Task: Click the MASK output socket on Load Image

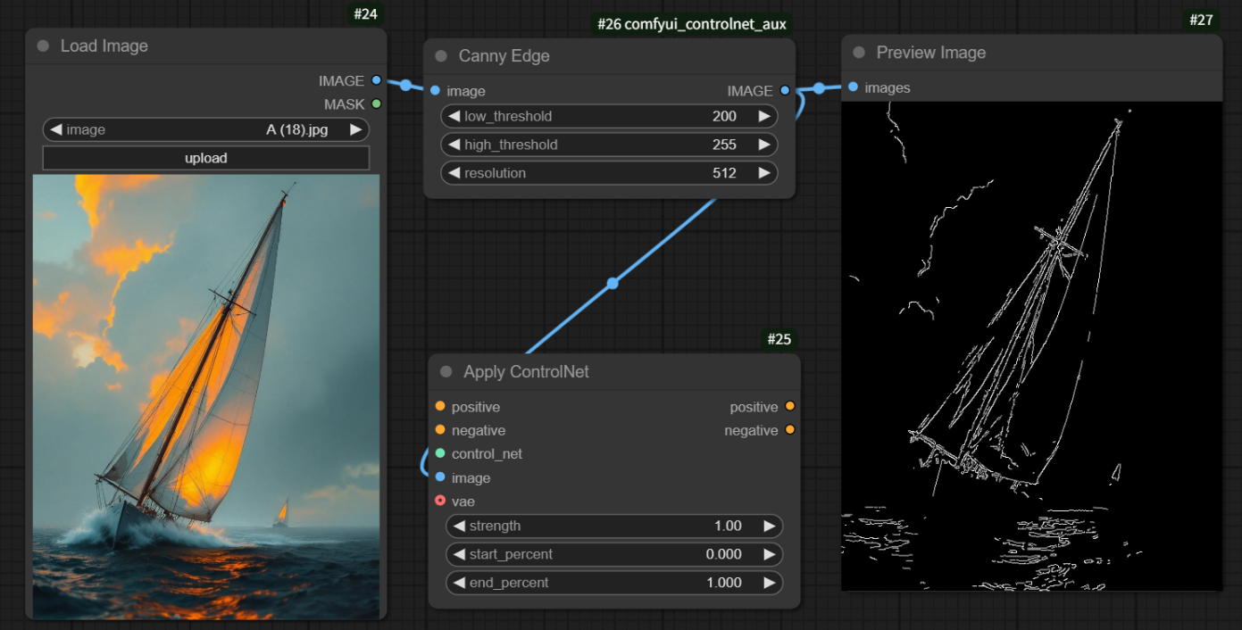Action: click(x=376, y=104)
